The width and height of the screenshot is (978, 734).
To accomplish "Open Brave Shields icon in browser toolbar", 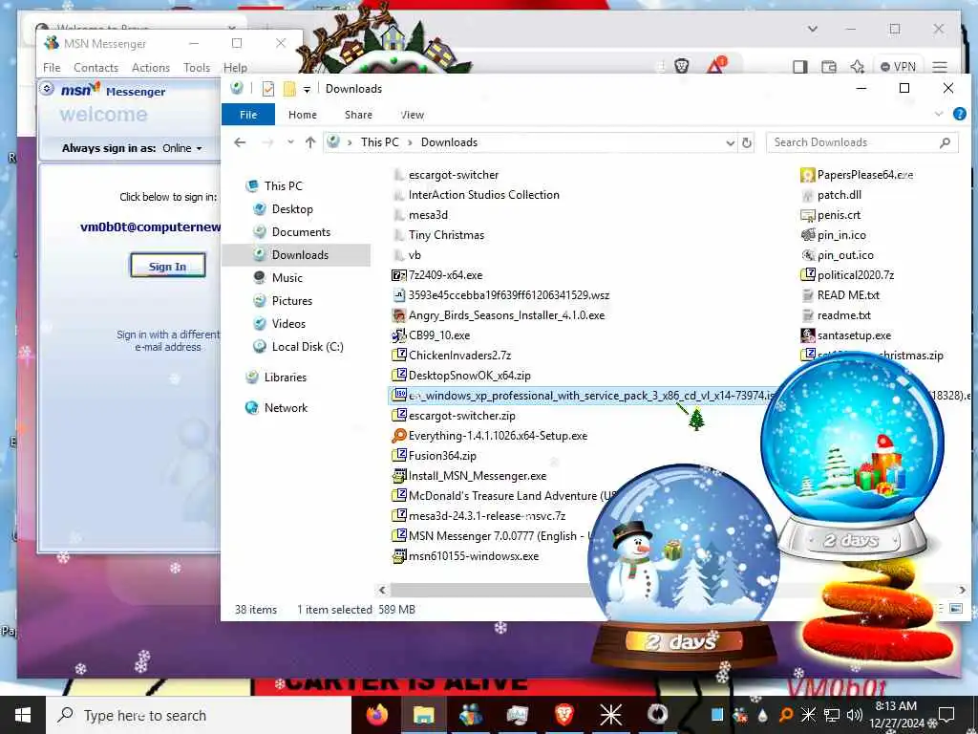I will (682, 66).
